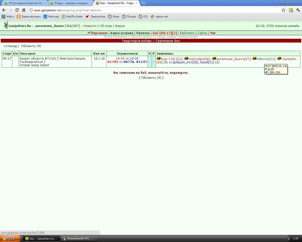Viewport: 302px width, 242px height.
Task: Open the ICQ bookmark
Action: click(143, 17)
